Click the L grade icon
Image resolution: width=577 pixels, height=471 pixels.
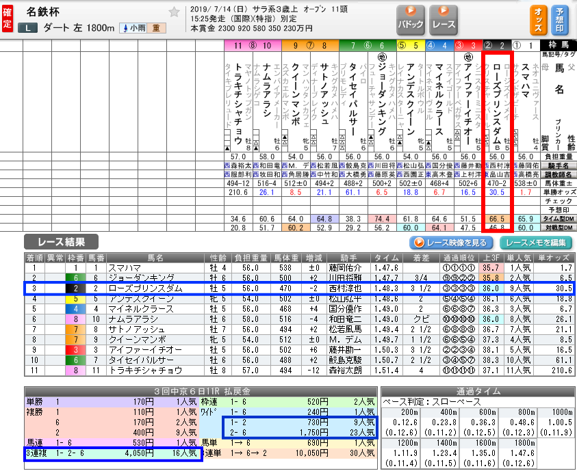coord(27,28)
